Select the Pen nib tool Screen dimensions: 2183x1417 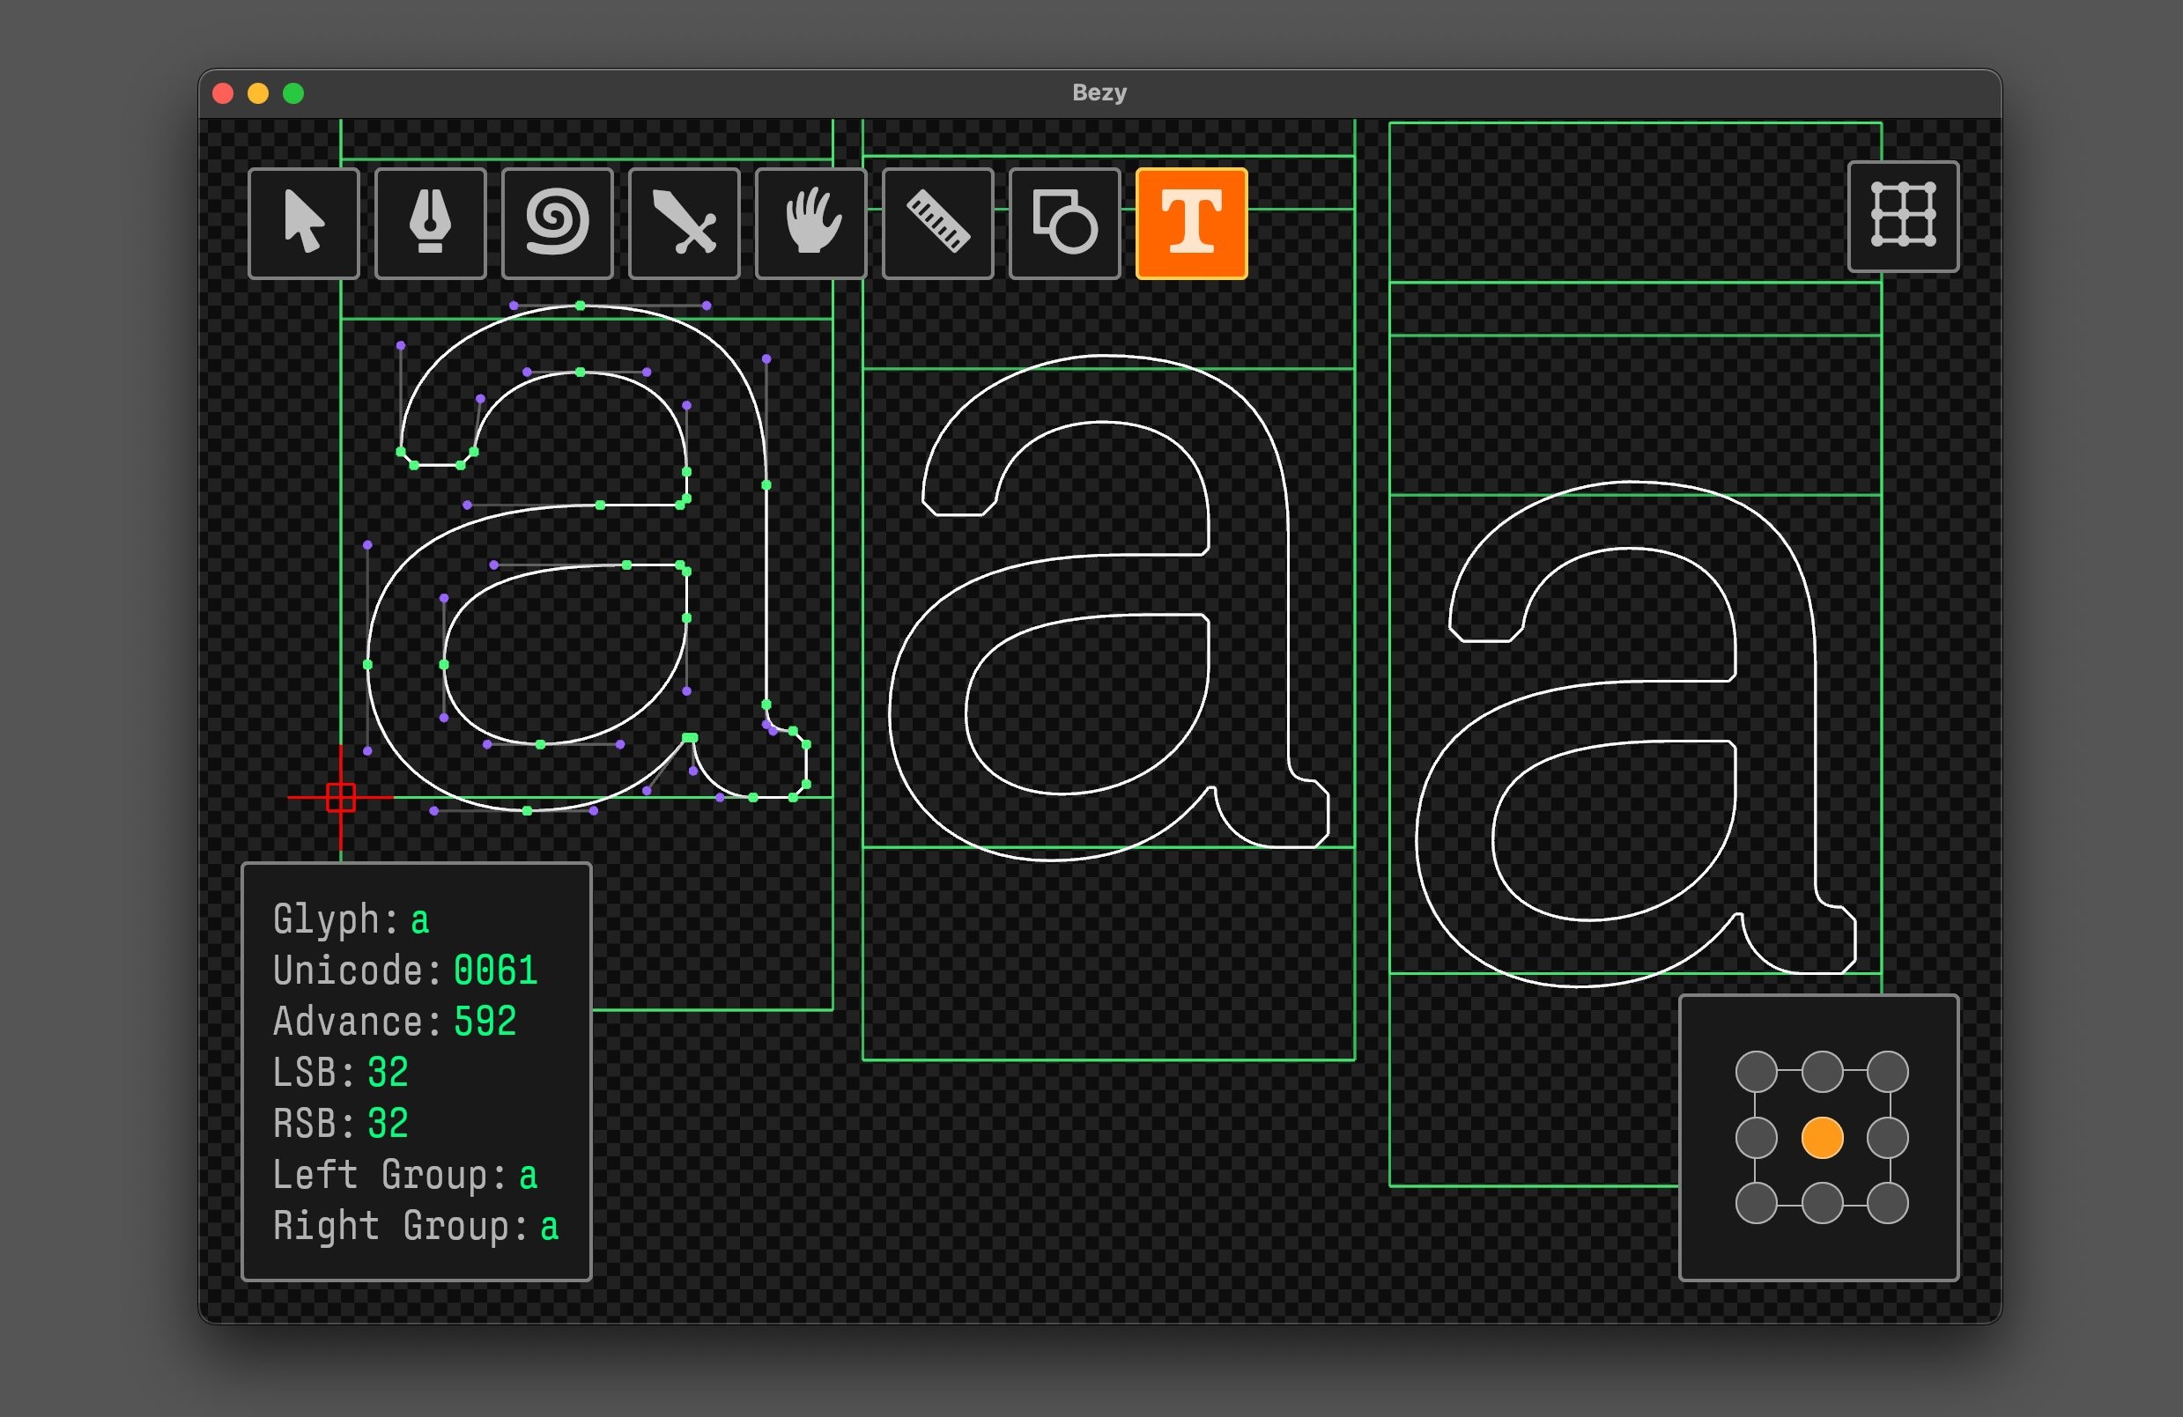click(430, 223)
